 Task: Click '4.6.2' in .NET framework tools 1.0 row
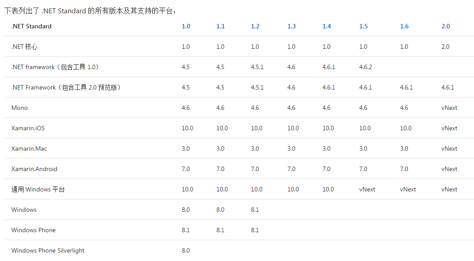[365, 67]
